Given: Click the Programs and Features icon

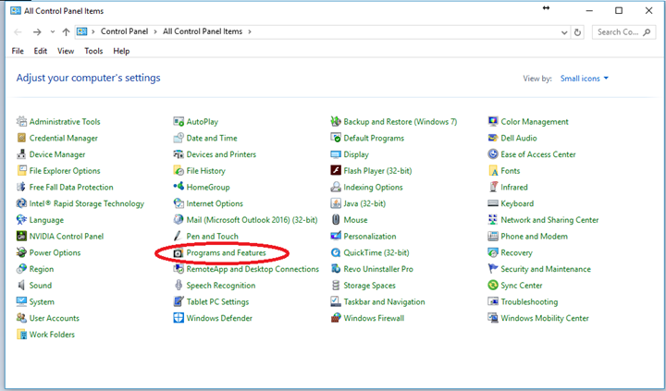Looking at the screenshot, I should (179, 253).
